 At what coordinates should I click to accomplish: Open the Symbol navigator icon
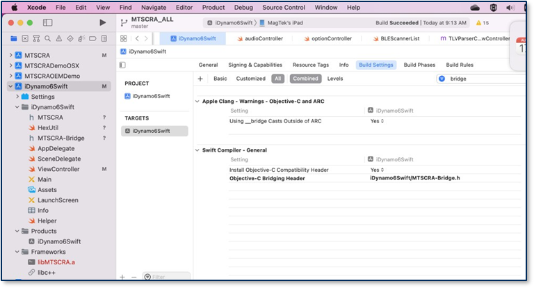coord(36,38)
